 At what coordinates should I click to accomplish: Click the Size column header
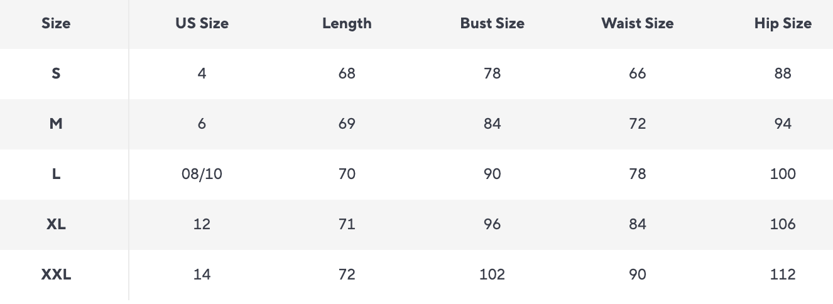pyautogui.click(x=56, y=24)
